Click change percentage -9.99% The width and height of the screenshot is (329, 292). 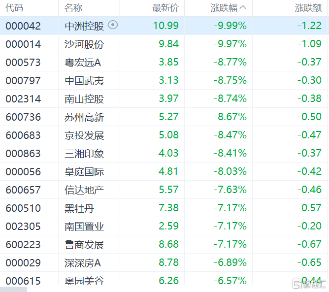tap(230, 26)
